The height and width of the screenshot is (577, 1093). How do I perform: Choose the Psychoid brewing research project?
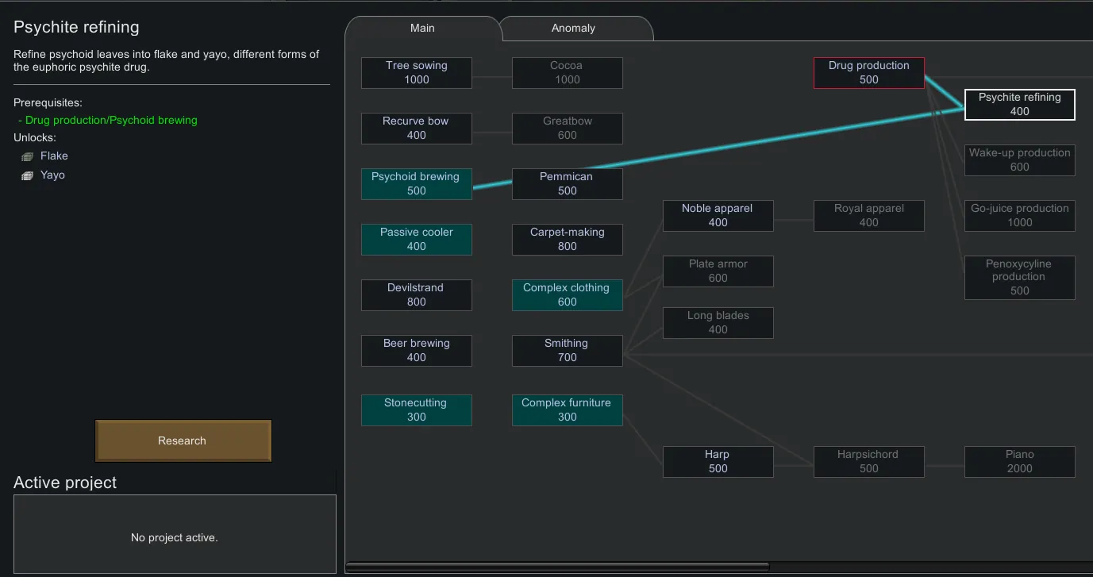click(416, 184)
